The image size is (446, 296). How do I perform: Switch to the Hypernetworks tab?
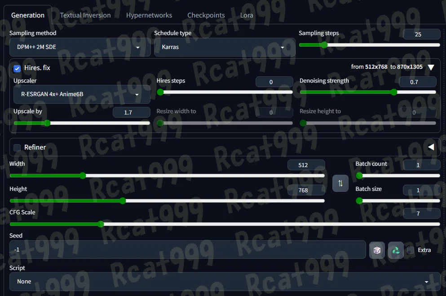point(149,15)
